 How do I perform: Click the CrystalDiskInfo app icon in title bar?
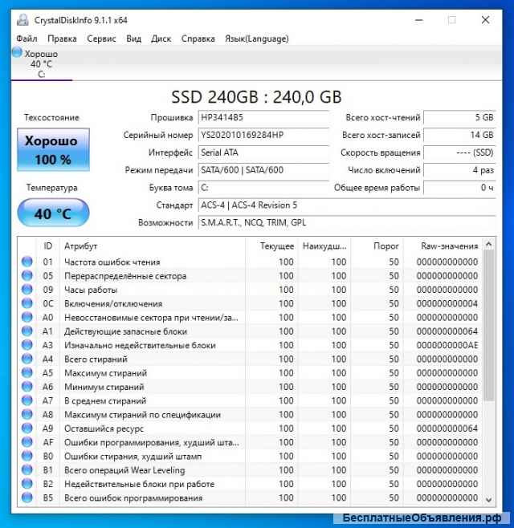[22, 20]
